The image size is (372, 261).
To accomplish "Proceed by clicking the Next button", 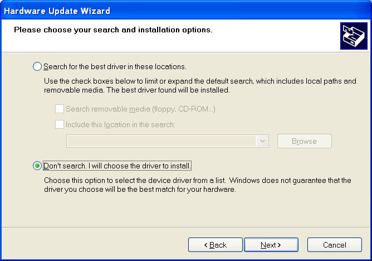I will tap(271, 245).
